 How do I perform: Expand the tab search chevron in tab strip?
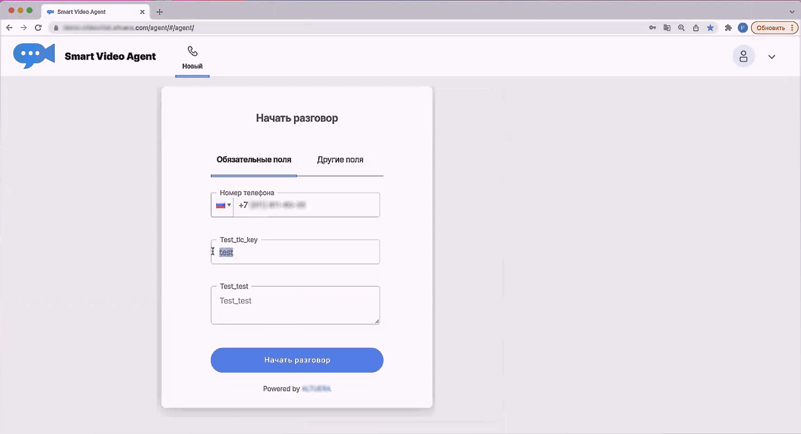[791, 11]
